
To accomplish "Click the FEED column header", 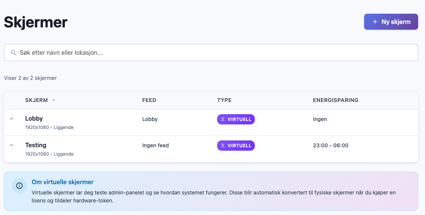I will (149, 100).
